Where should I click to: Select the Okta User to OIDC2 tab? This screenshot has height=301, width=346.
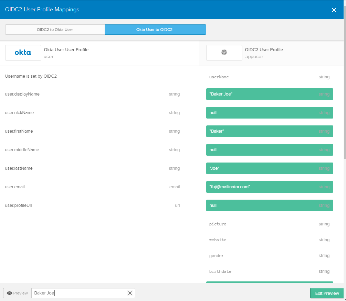(155, 30)
